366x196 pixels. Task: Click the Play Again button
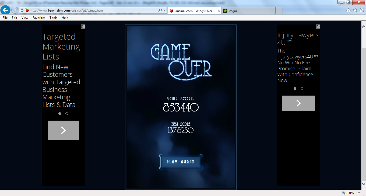(x=181, y=162)
